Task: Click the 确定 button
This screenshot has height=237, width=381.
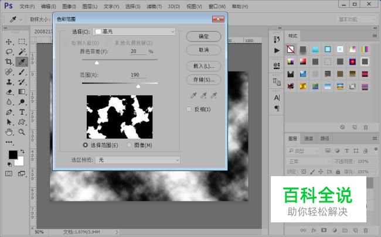Action: pos(203,36)
